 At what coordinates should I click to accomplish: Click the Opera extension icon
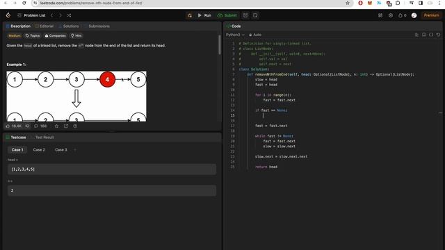[360, 3]
